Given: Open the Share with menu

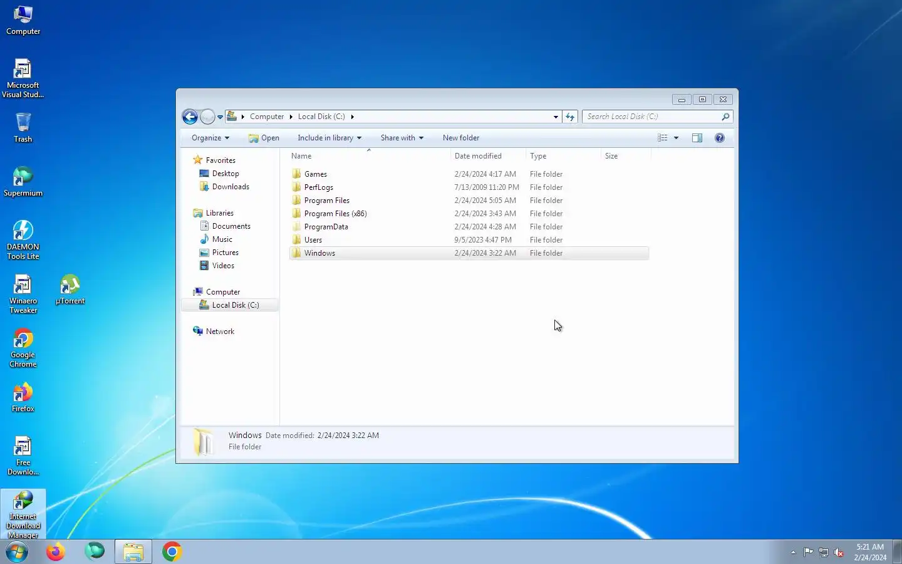Looking at the screenshot, I should 402,138.
